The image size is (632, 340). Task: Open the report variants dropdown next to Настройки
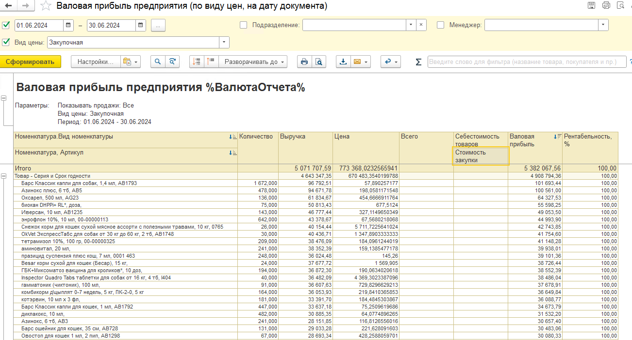pyautogui.click(x=130, y=62)
